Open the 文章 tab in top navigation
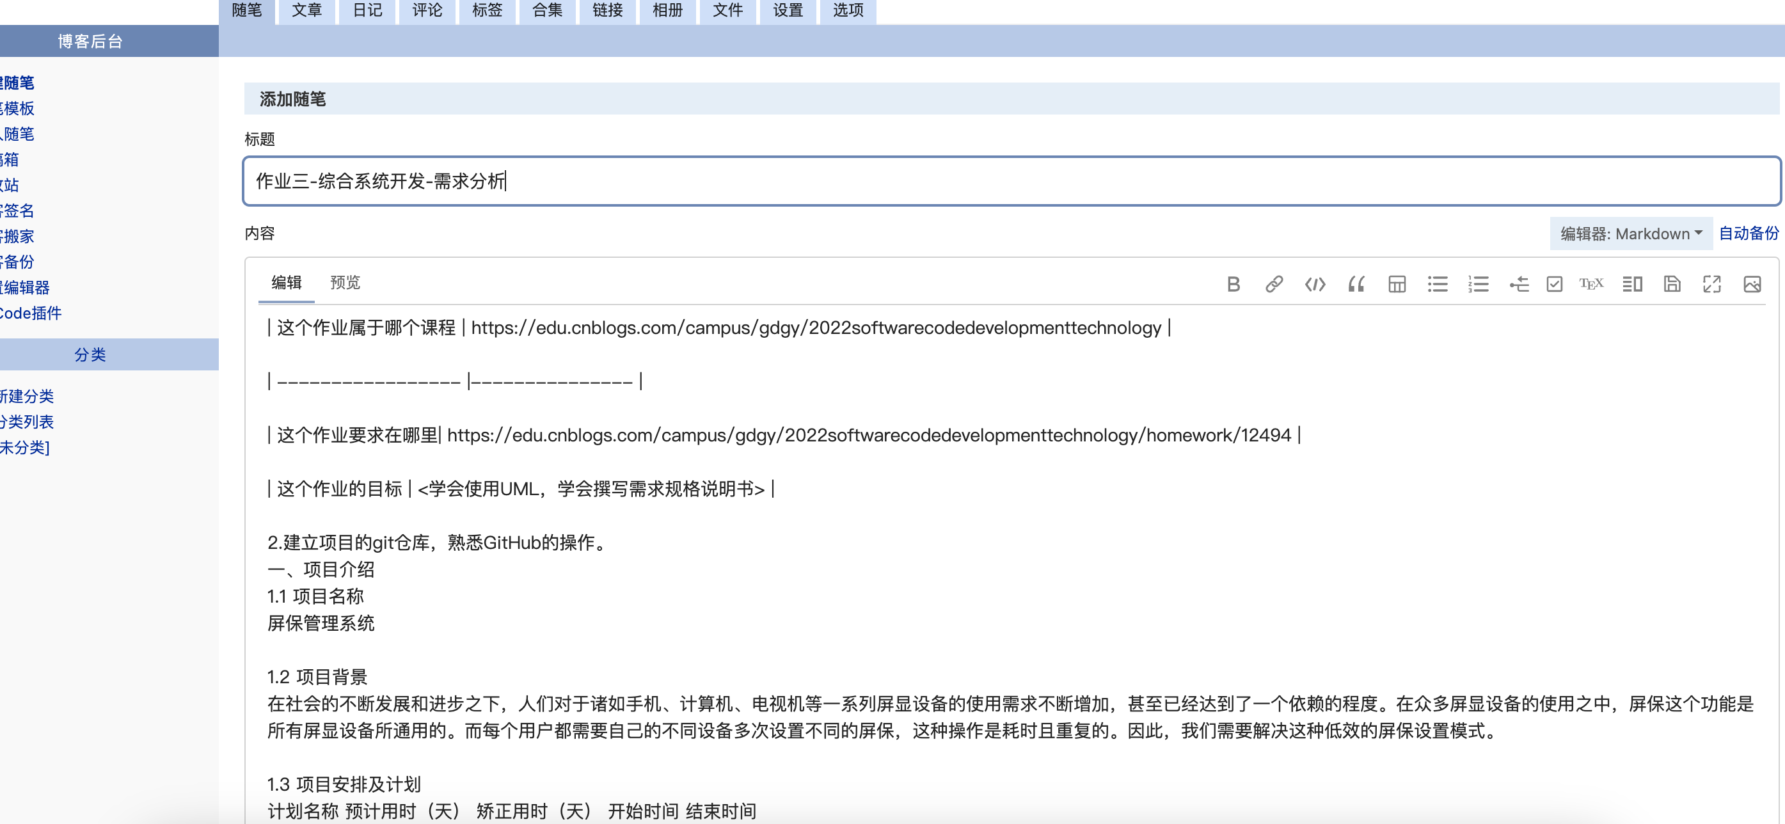The image size is (1785, 824). pos(306,10)
